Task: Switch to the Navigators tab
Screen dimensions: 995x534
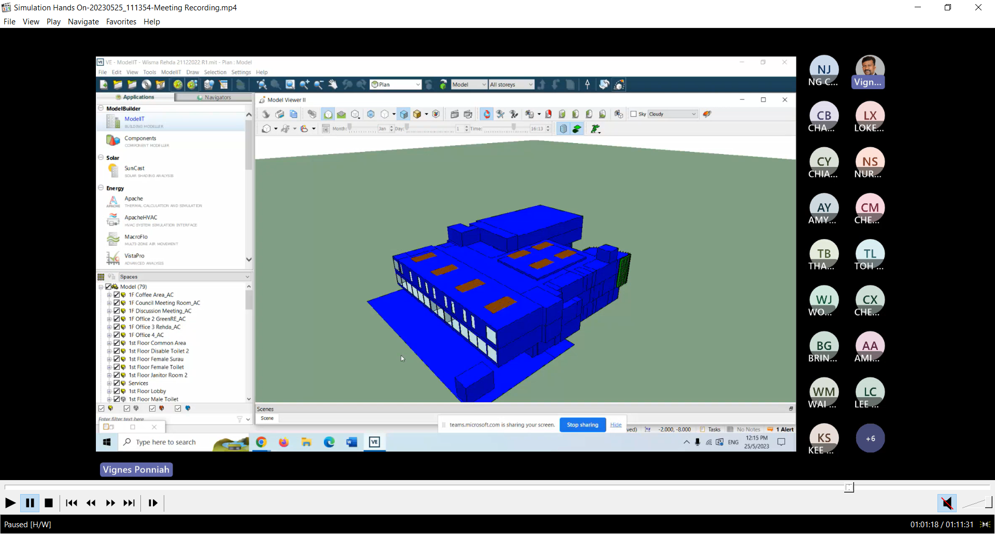Action: [x=214, y=97]
